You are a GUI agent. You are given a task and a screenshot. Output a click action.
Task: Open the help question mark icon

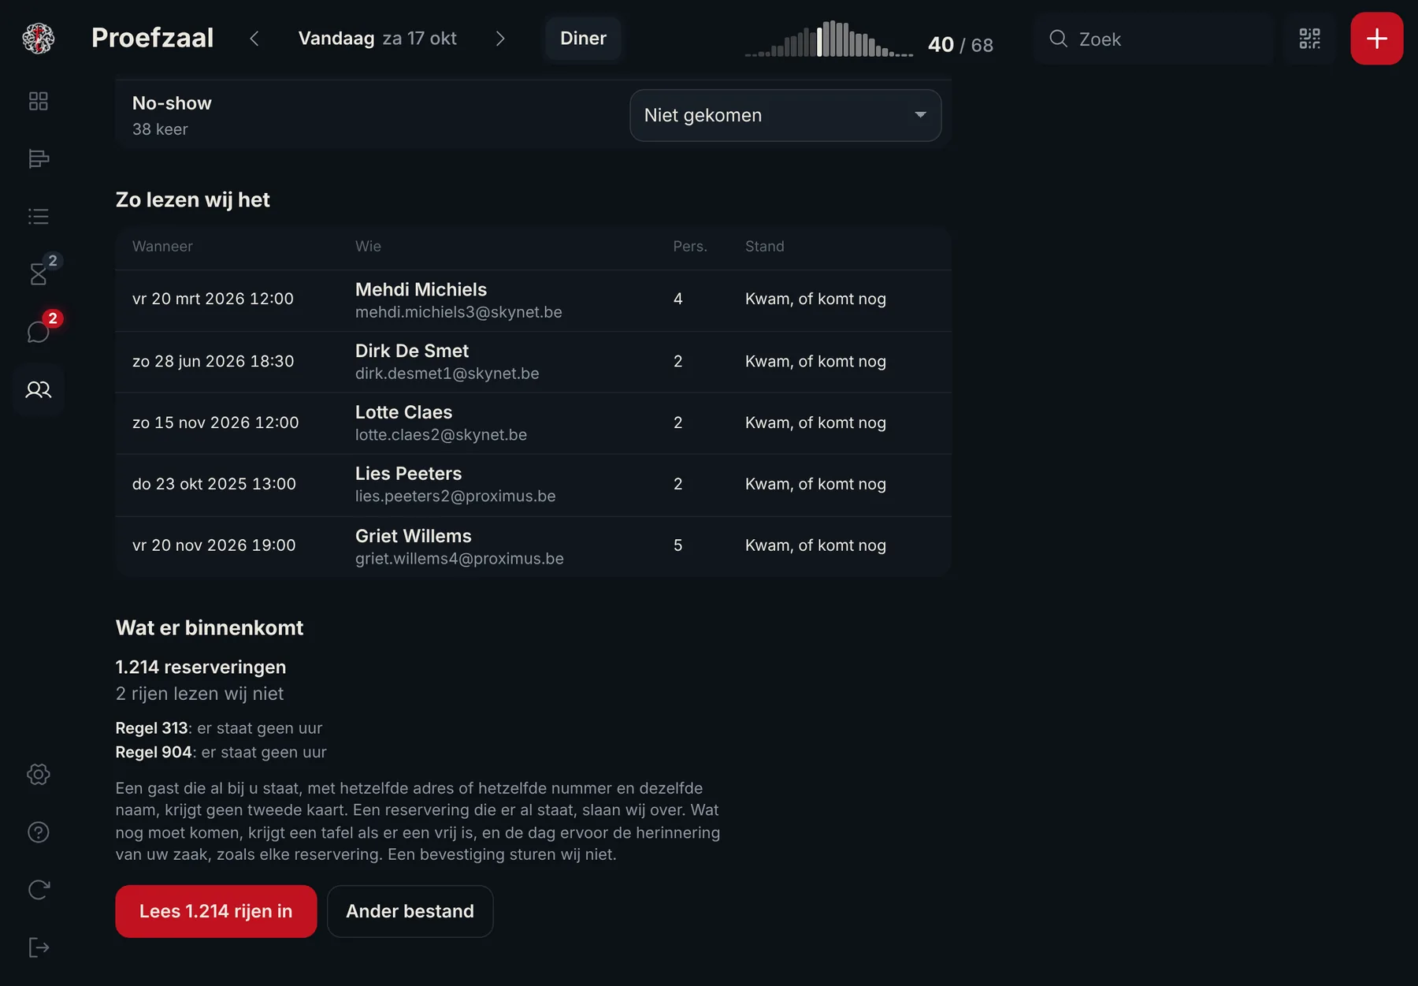pyautogui.click(x=38, y=832)
